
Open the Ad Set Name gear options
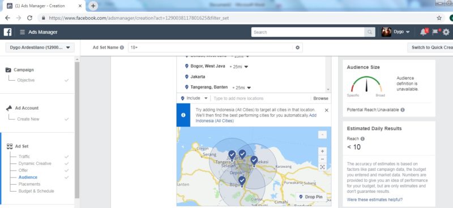click(x=298, y=47)
